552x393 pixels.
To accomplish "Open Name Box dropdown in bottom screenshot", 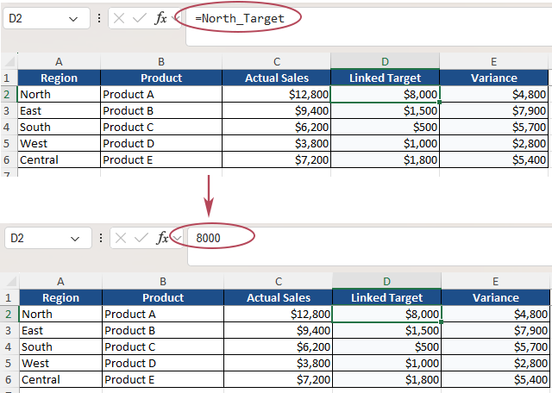I will pyautogui.click(x=75, y=239).
